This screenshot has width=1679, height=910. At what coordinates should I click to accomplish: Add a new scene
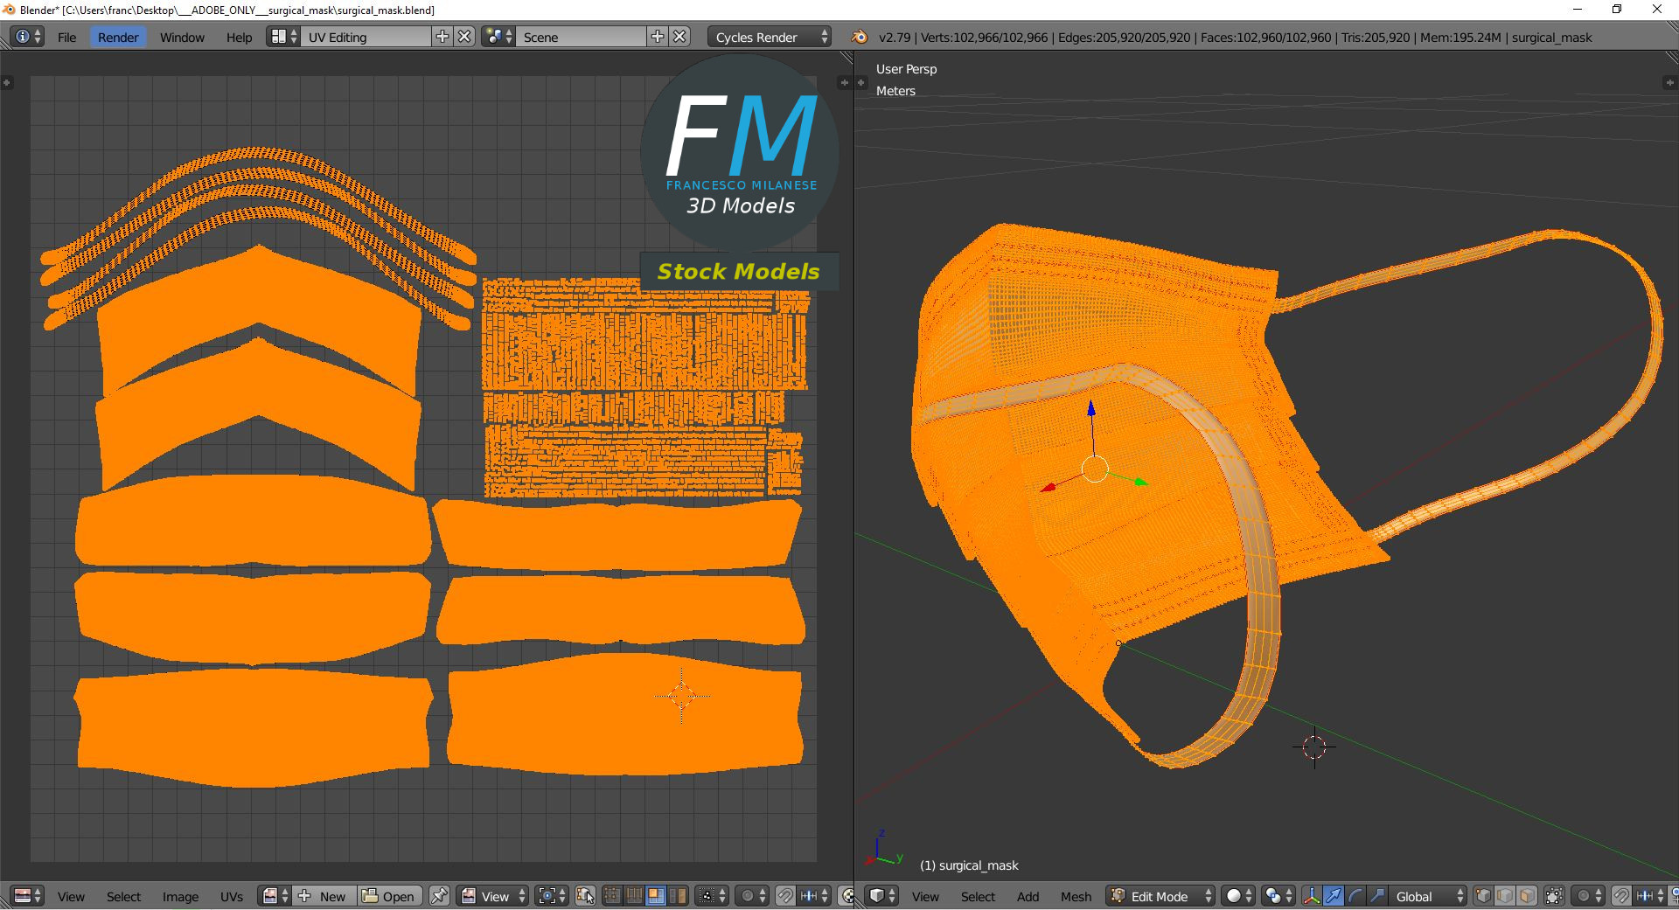658,37
